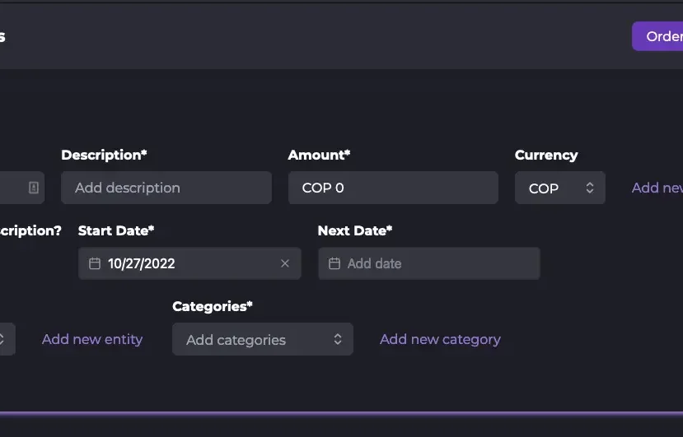This screenshot has width=683, height=437.
Task: Expand the Add categories dropdown
Action: (262, 339)
